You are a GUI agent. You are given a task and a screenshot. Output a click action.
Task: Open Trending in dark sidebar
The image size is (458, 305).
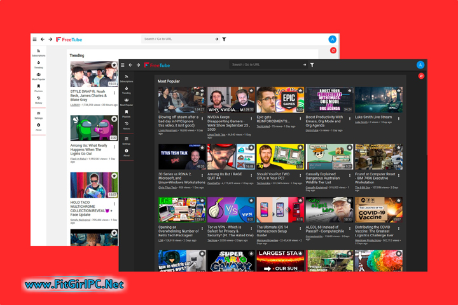click(x=127, y=90)
